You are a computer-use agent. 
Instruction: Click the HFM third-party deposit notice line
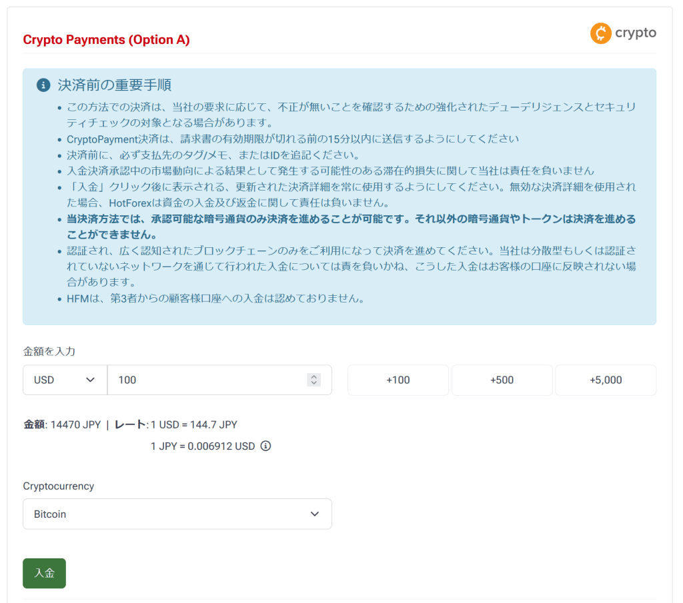click(x=215, y=299)
